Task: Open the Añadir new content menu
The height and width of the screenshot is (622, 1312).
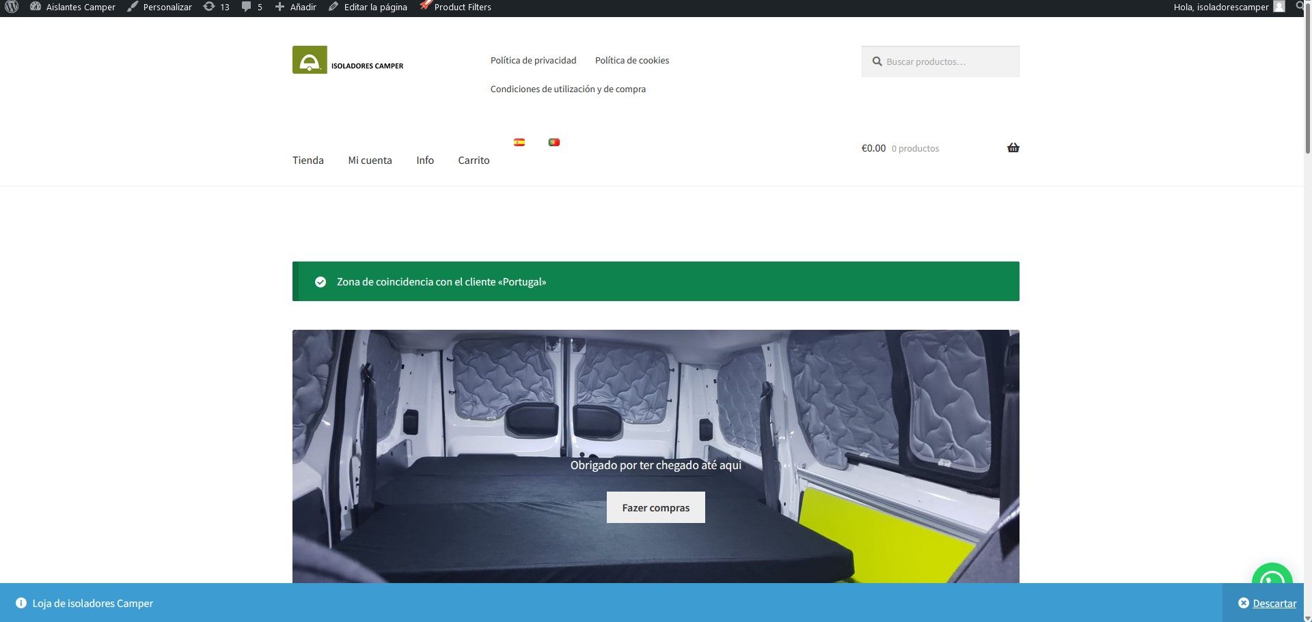Action: tap(295, 7)
